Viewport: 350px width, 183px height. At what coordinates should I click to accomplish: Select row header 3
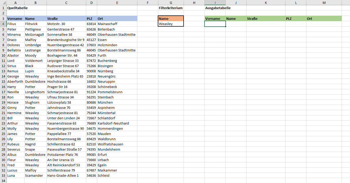[x=3, y=19]
